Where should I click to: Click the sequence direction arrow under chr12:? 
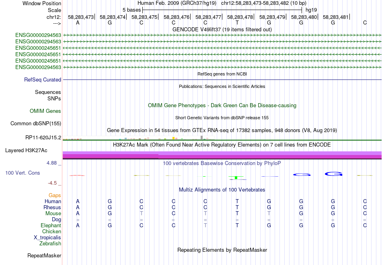coord(57,23)
